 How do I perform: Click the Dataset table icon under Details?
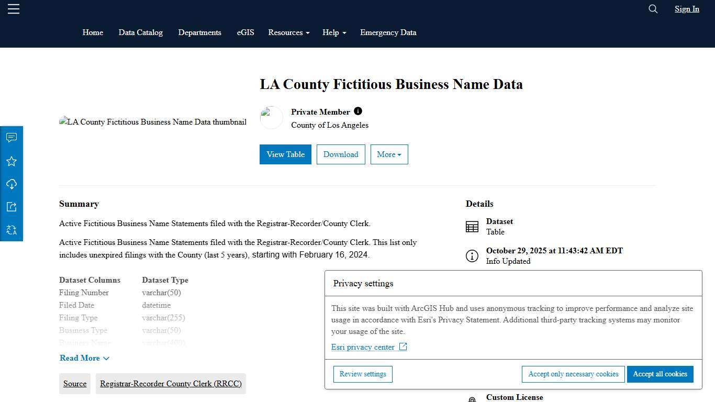472,226
